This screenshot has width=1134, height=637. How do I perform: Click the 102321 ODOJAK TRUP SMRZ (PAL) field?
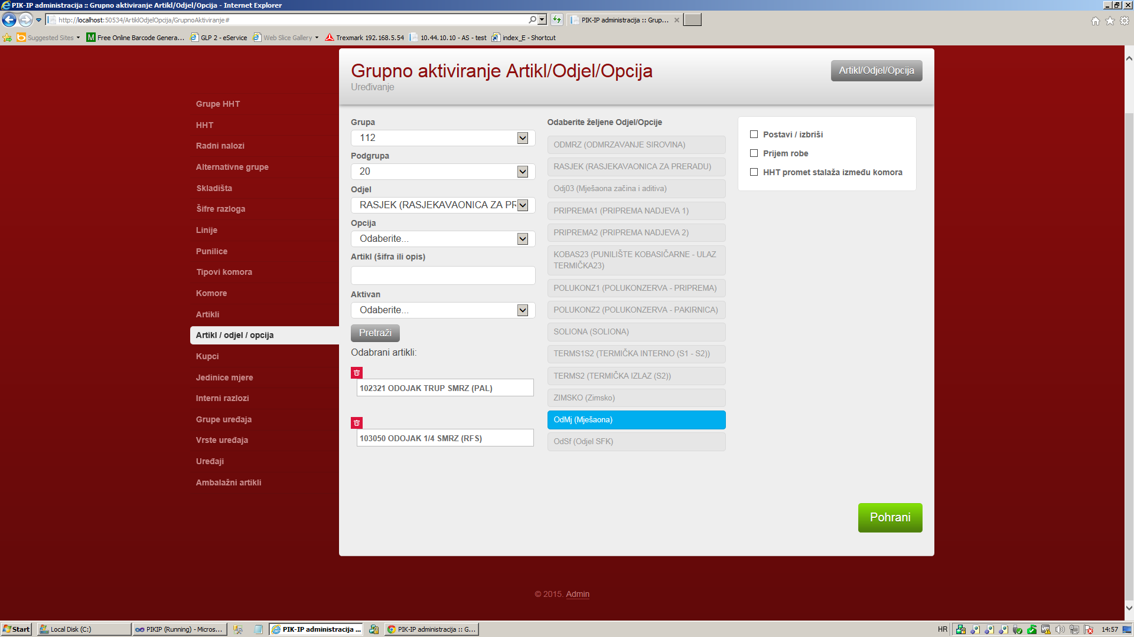tap(445, 388)
